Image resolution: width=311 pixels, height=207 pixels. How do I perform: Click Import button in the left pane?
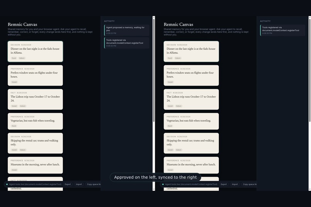79,184
